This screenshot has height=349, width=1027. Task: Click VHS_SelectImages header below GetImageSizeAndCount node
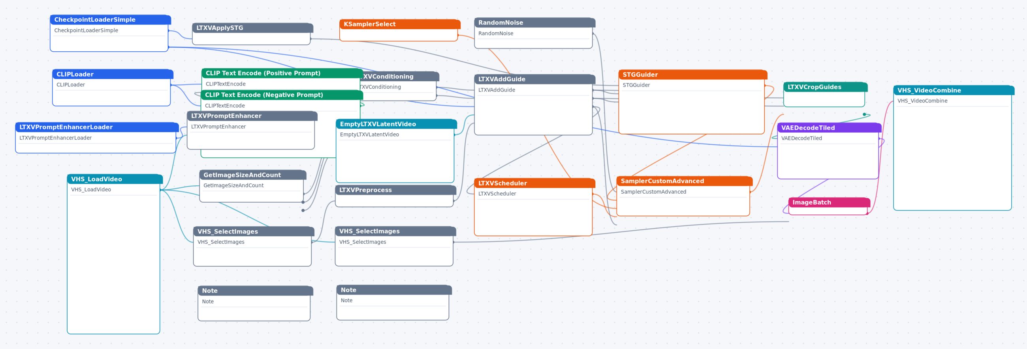coord(254,231)
